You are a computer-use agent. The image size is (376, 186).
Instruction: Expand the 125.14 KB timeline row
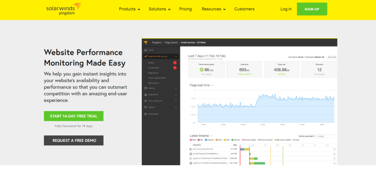335,163
